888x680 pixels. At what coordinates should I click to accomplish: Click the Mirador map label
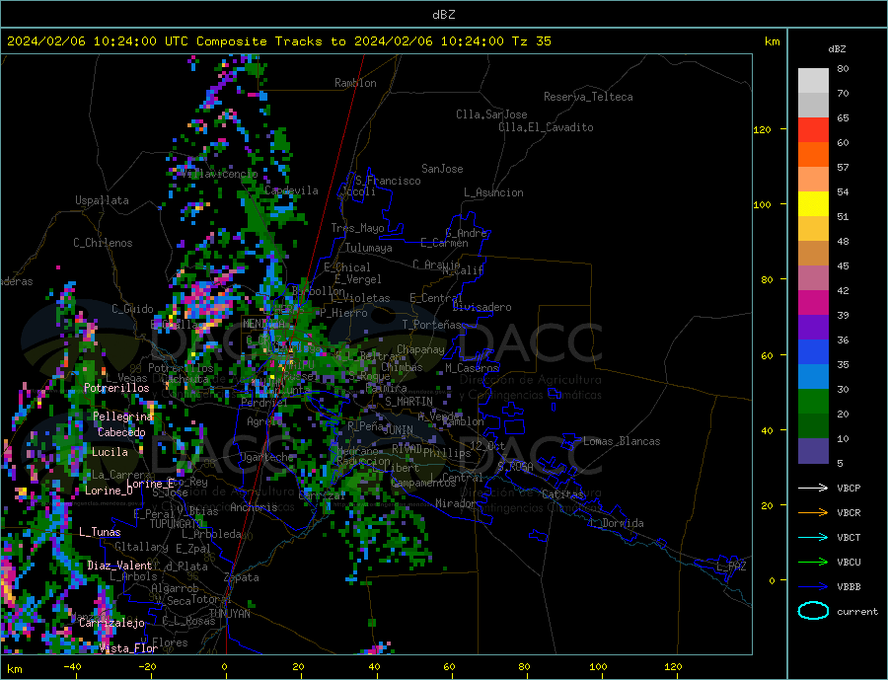tap(456, 503)
